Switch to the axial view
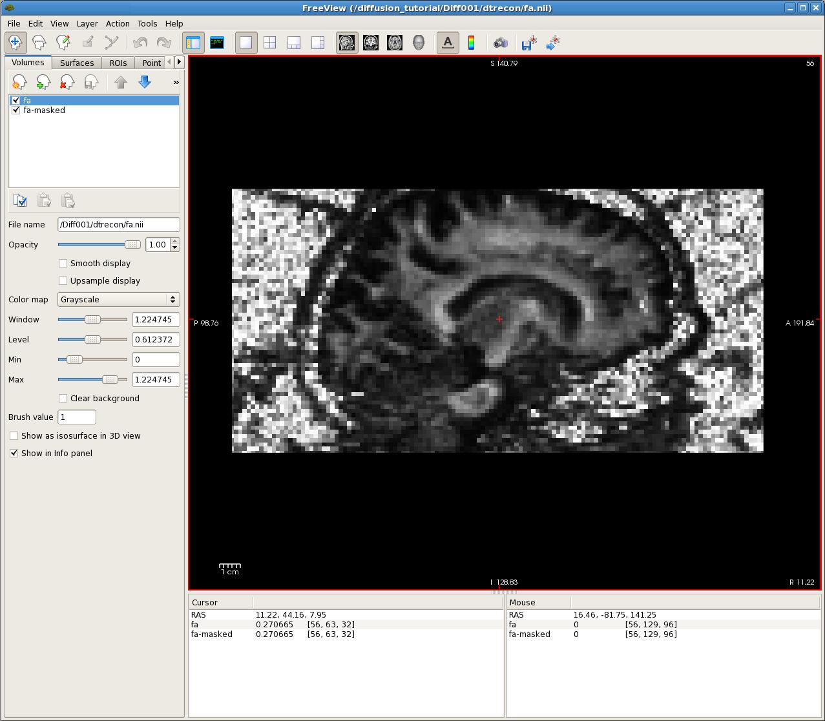 395,43
